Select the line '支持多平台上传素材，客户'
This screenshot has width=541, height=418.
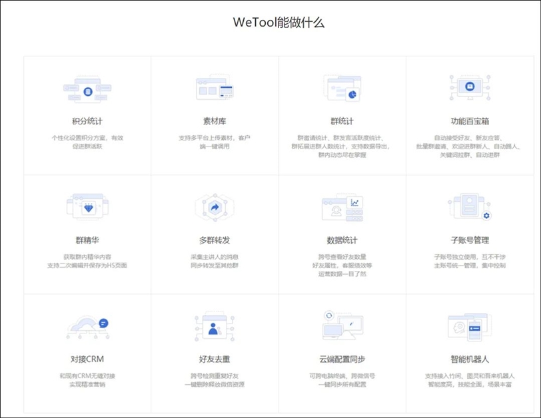coord(215,138)
